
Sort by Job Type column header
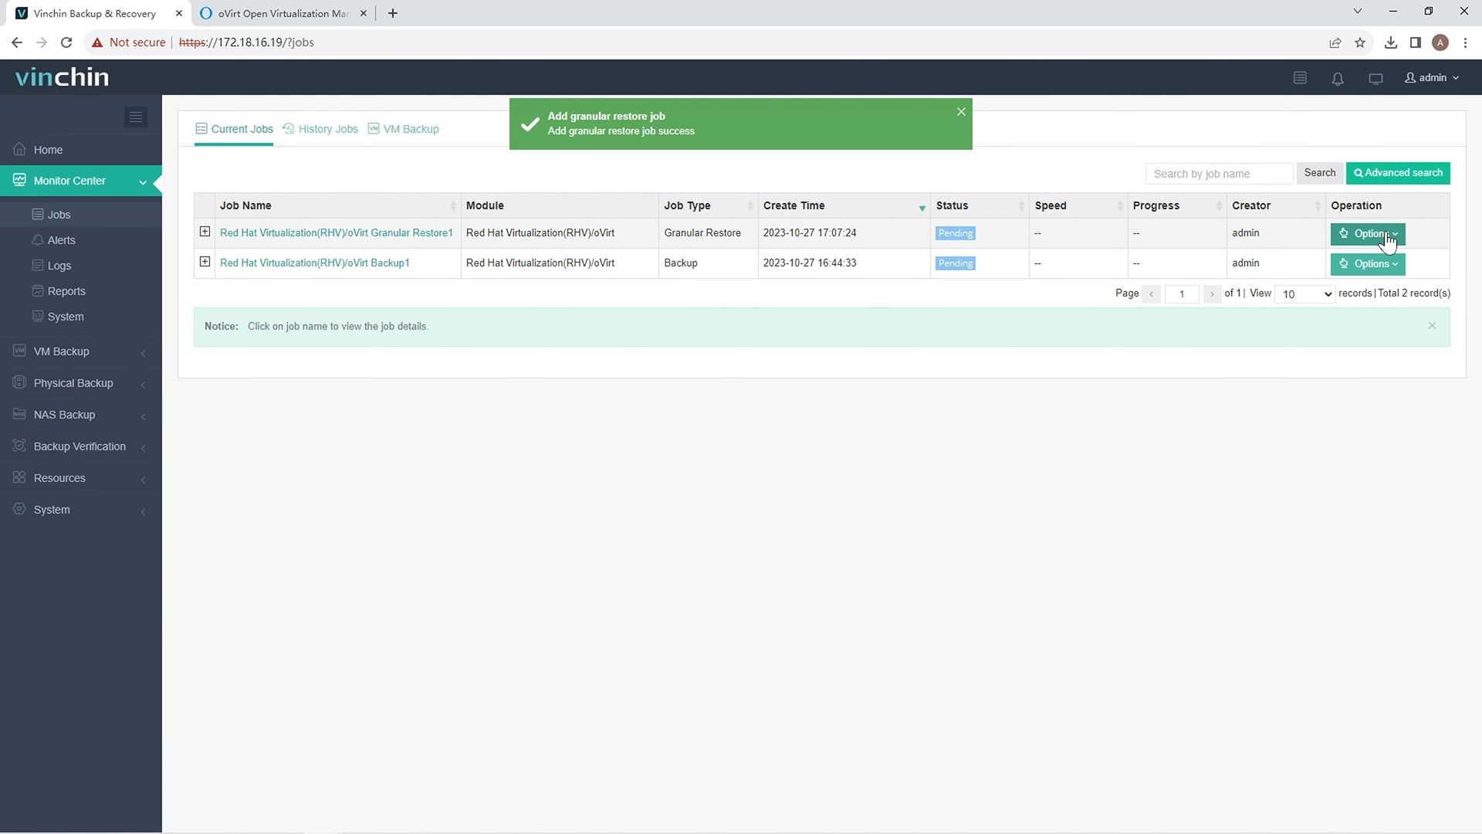click(708, 205)
